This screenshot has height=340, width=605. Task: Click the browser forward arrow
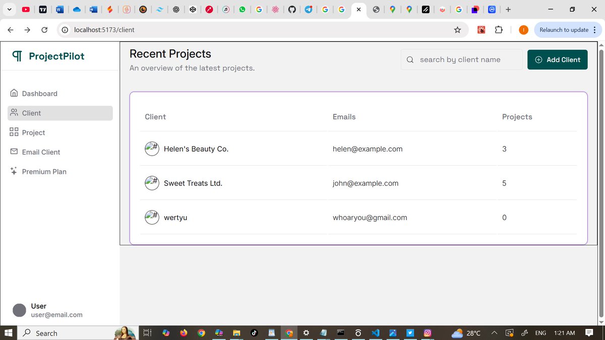click(x=27, y=30)
